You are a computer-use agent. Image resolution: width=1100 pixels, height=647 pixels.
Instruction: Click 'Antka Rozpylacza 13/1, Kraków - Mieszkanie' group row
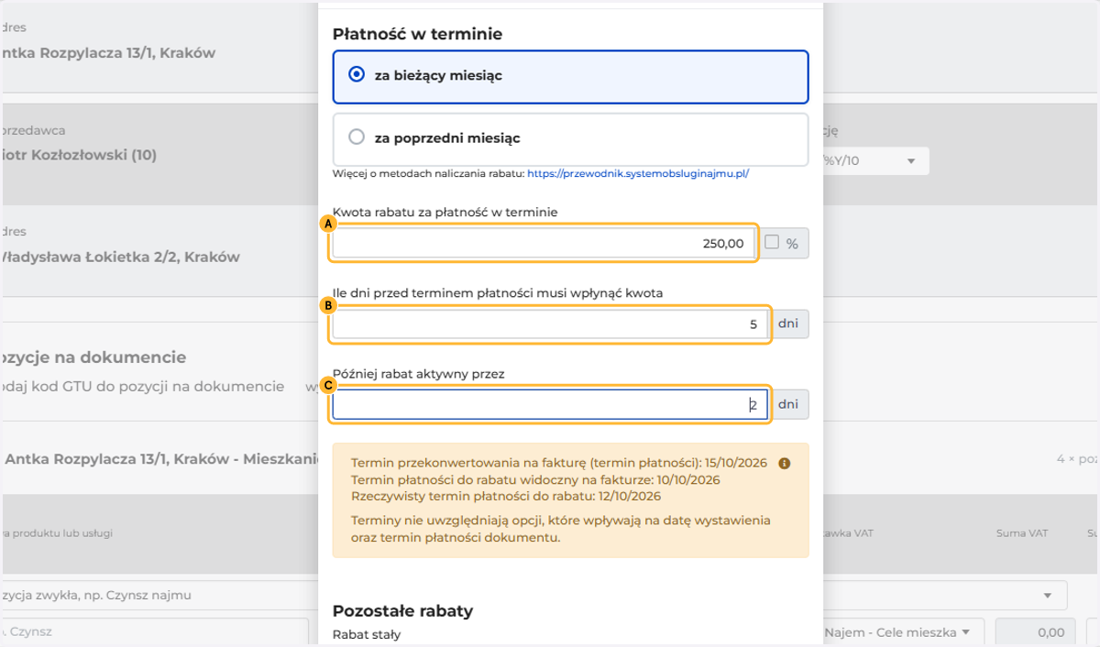click(x=159, y=458)
